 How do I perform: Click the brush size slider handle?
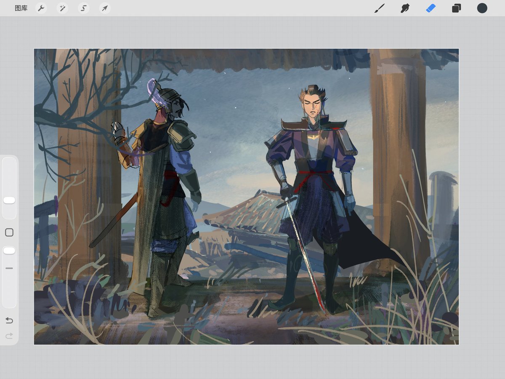(x=9, y=200)
